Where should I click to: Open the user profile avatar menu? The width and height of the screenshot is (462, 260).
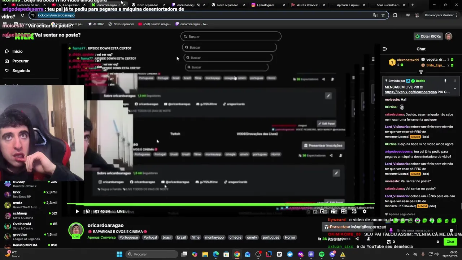click(448, 36)
